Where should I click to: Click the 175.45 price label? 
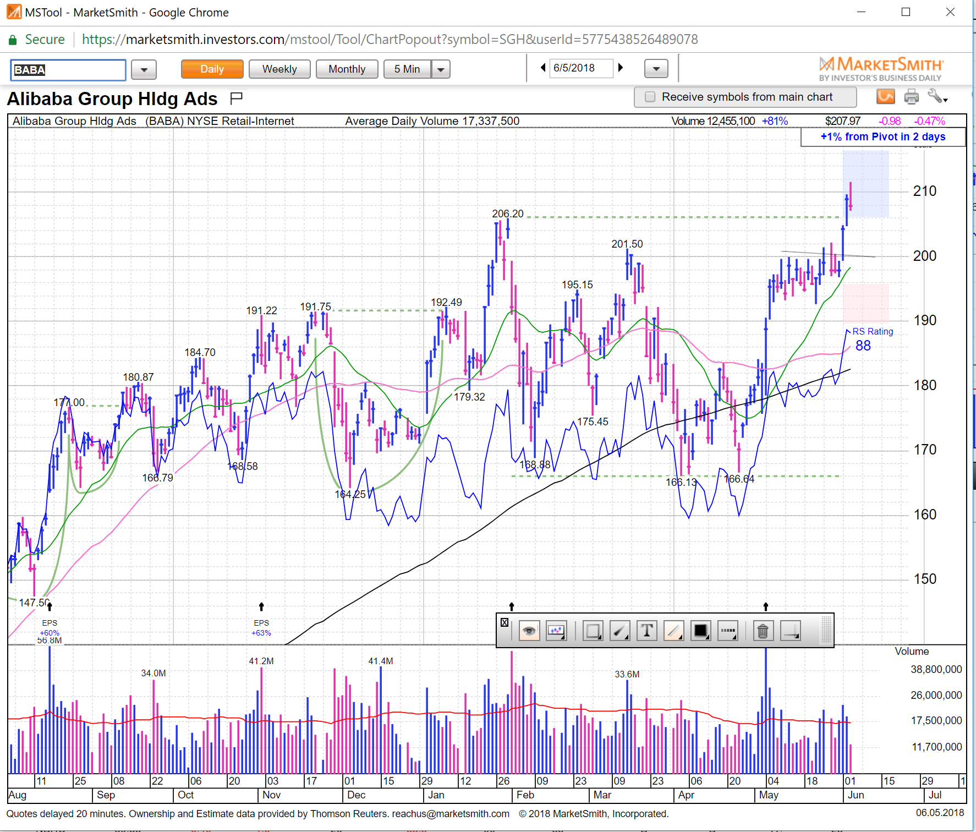coord(593,422)
